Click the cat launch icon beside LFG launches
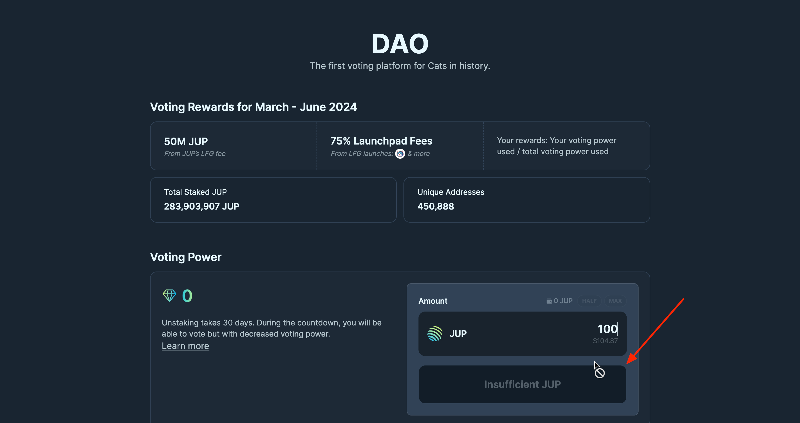 (400, 153)
